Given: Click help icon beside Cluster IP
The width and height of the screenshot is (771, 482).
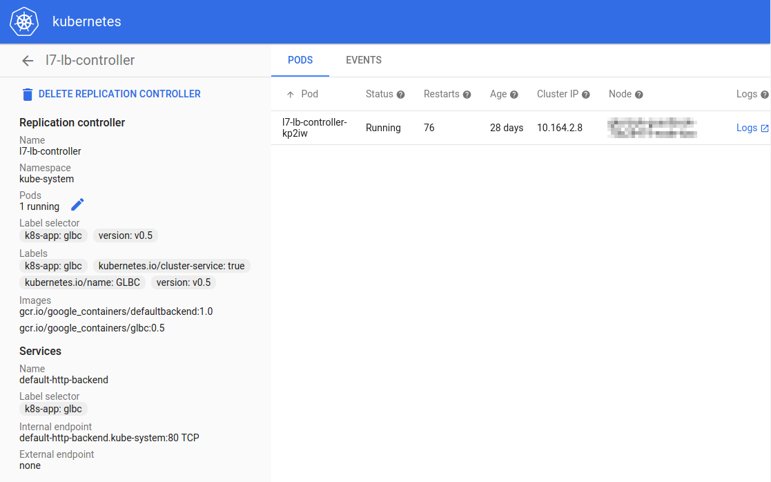Looking at the screenshot, I should click(586, 95).
